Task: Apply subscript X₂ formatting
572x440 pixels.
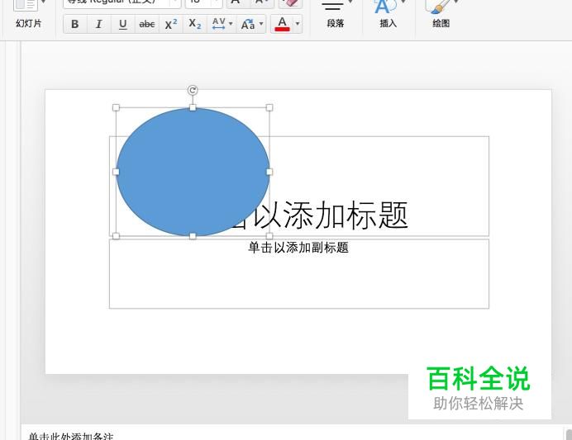Action: [x=195, y=25]
